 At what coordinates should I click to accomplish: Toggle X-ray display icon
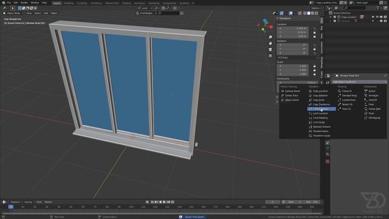coord(300,13)
